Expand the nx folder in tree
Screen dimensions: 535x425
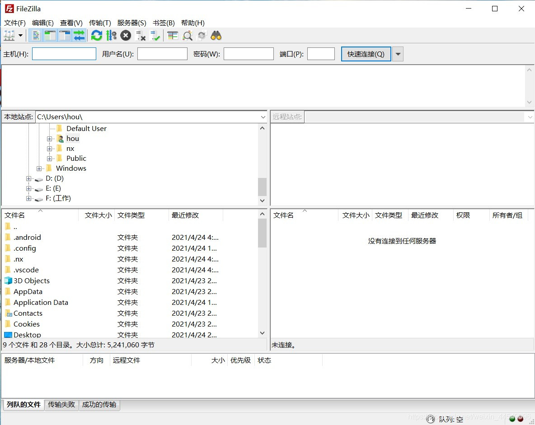tap(49, 149)
